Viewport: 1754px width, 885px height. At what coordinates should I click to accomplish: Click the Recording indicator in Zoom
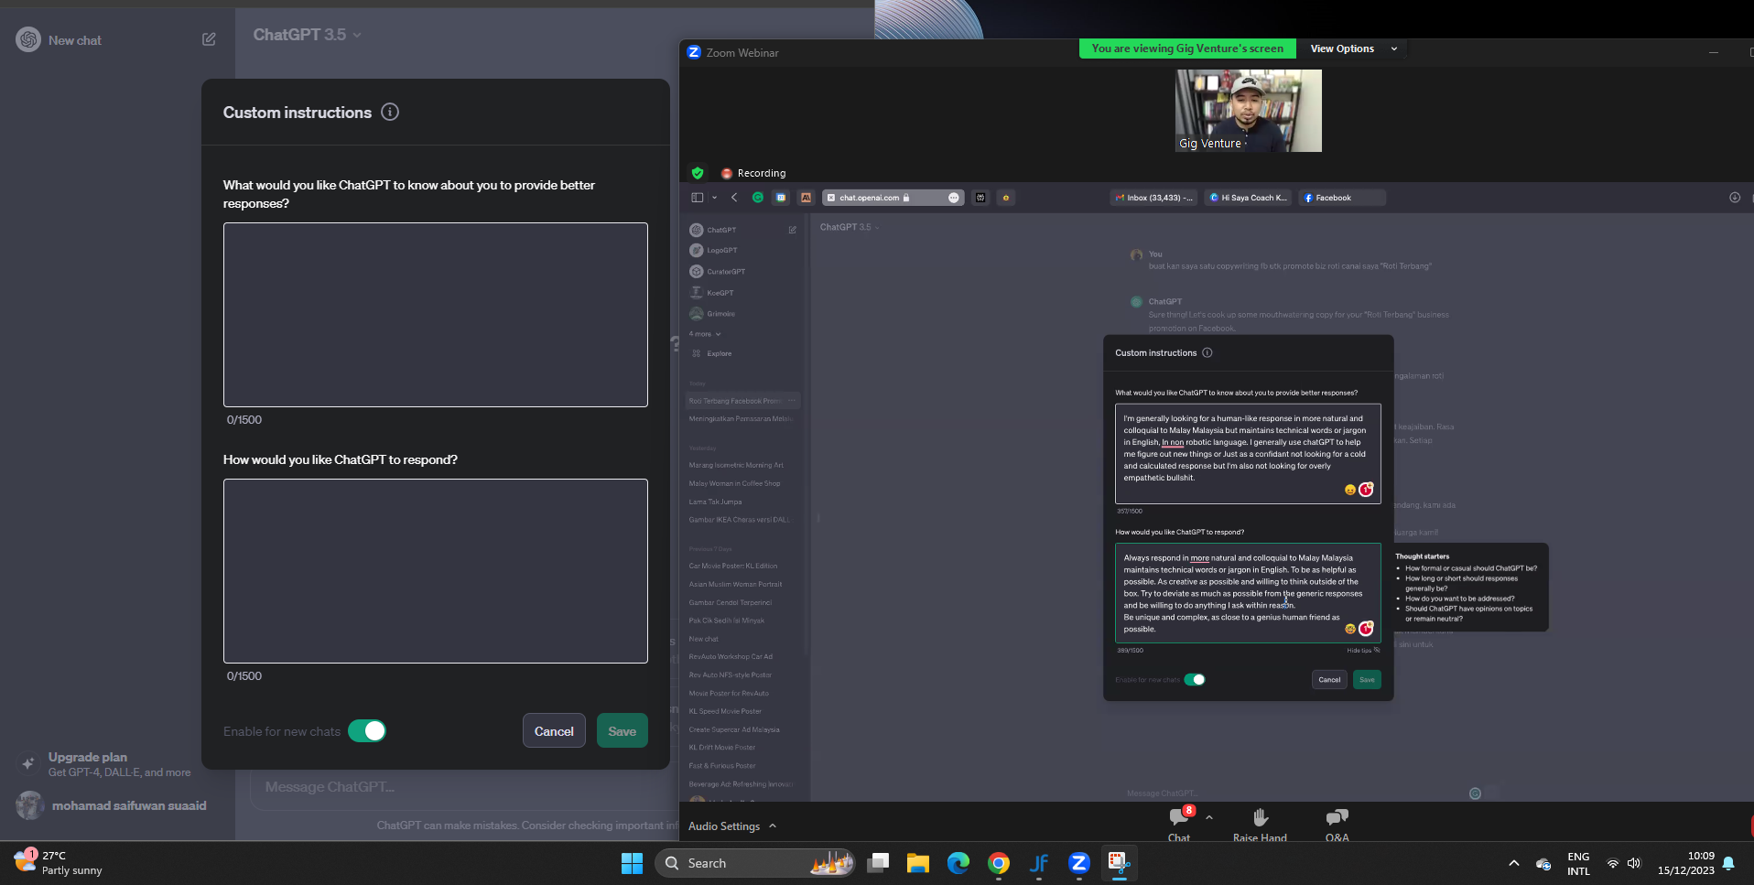point(753,173)
